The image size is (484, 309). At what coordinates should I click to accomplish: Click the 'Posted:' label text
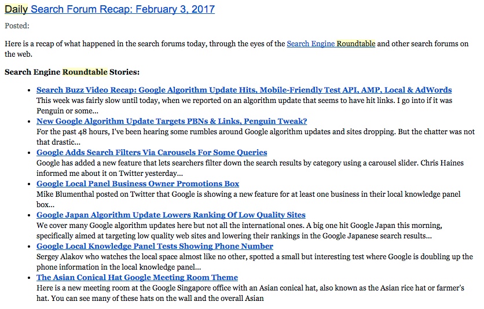[x=17, y=26]
